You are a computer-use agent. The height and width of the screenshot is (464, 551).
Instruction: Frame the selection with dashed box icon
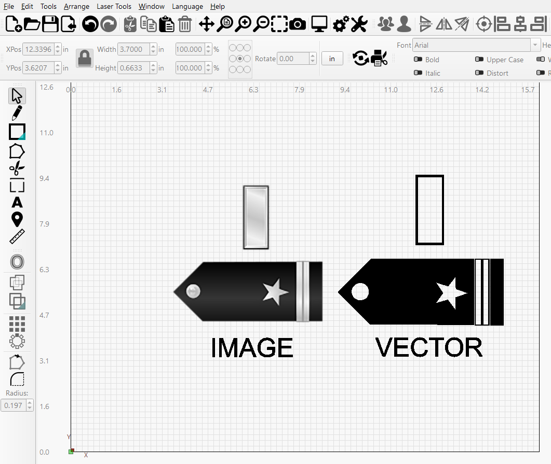279,24
